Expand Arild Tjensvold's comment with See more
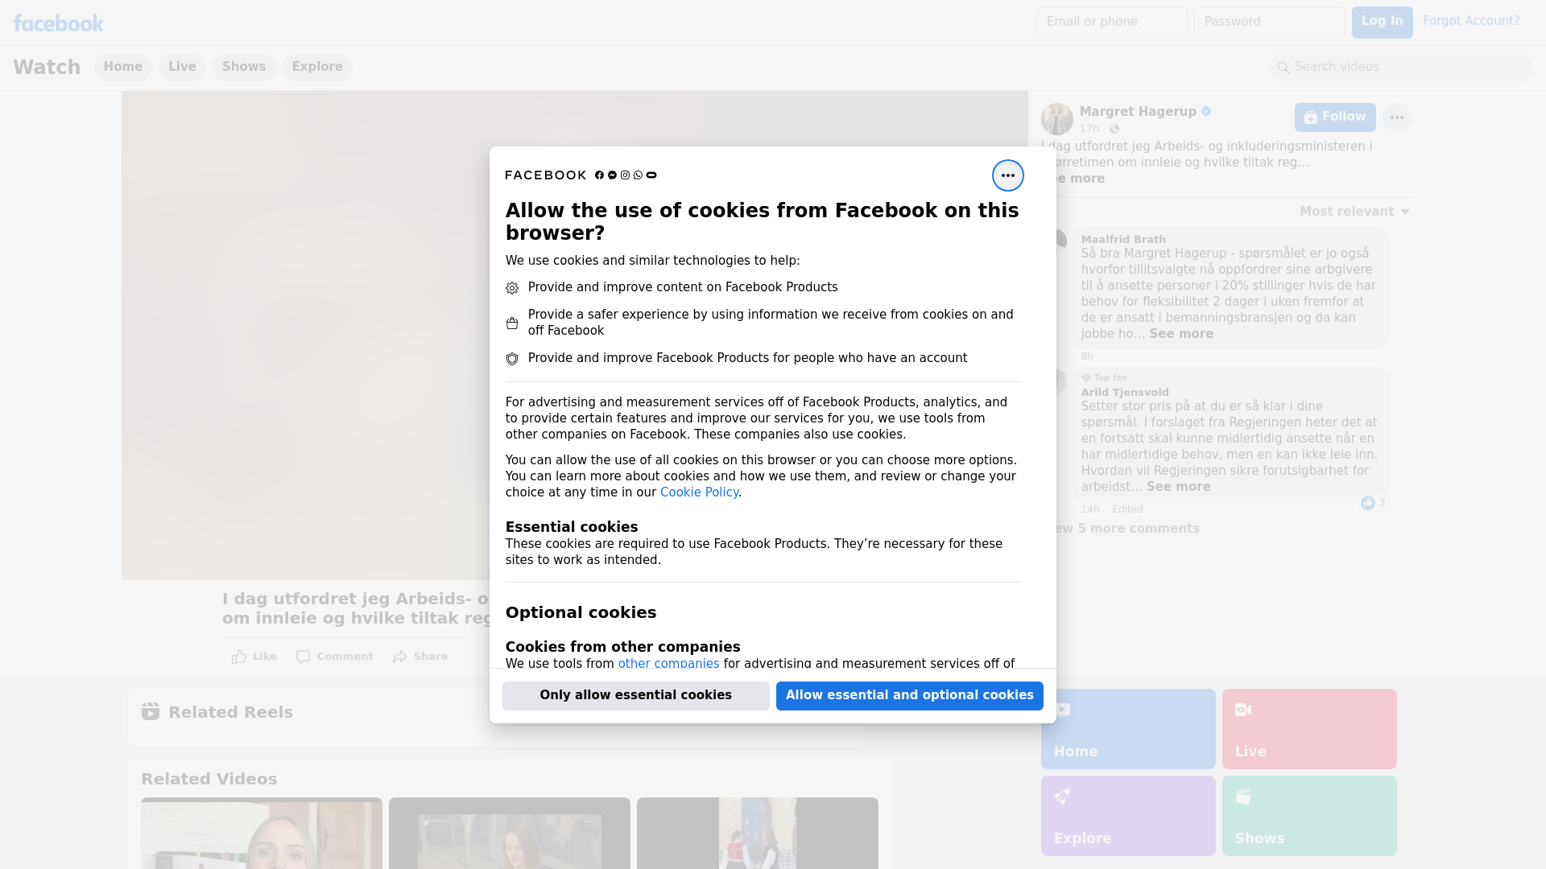This screenshot has width=1546, height=869. [1178, 487]
